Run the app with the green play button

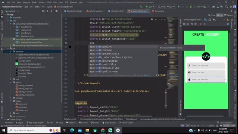(178, 7)
